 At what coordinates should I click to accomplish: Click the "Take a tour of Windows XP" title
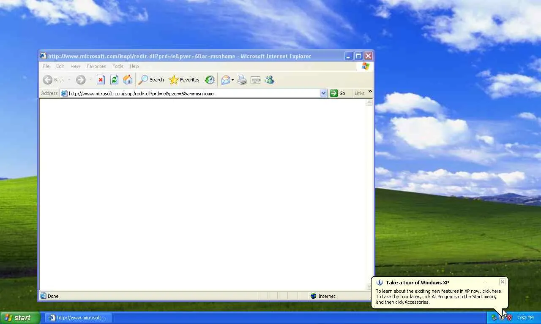(x=418, y=283)
